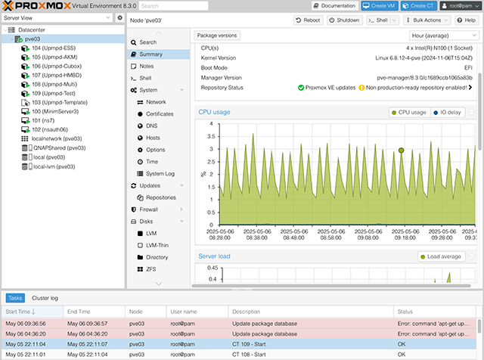Select container 108 (Upmpd-Mub) icon

tap(25, 84)
